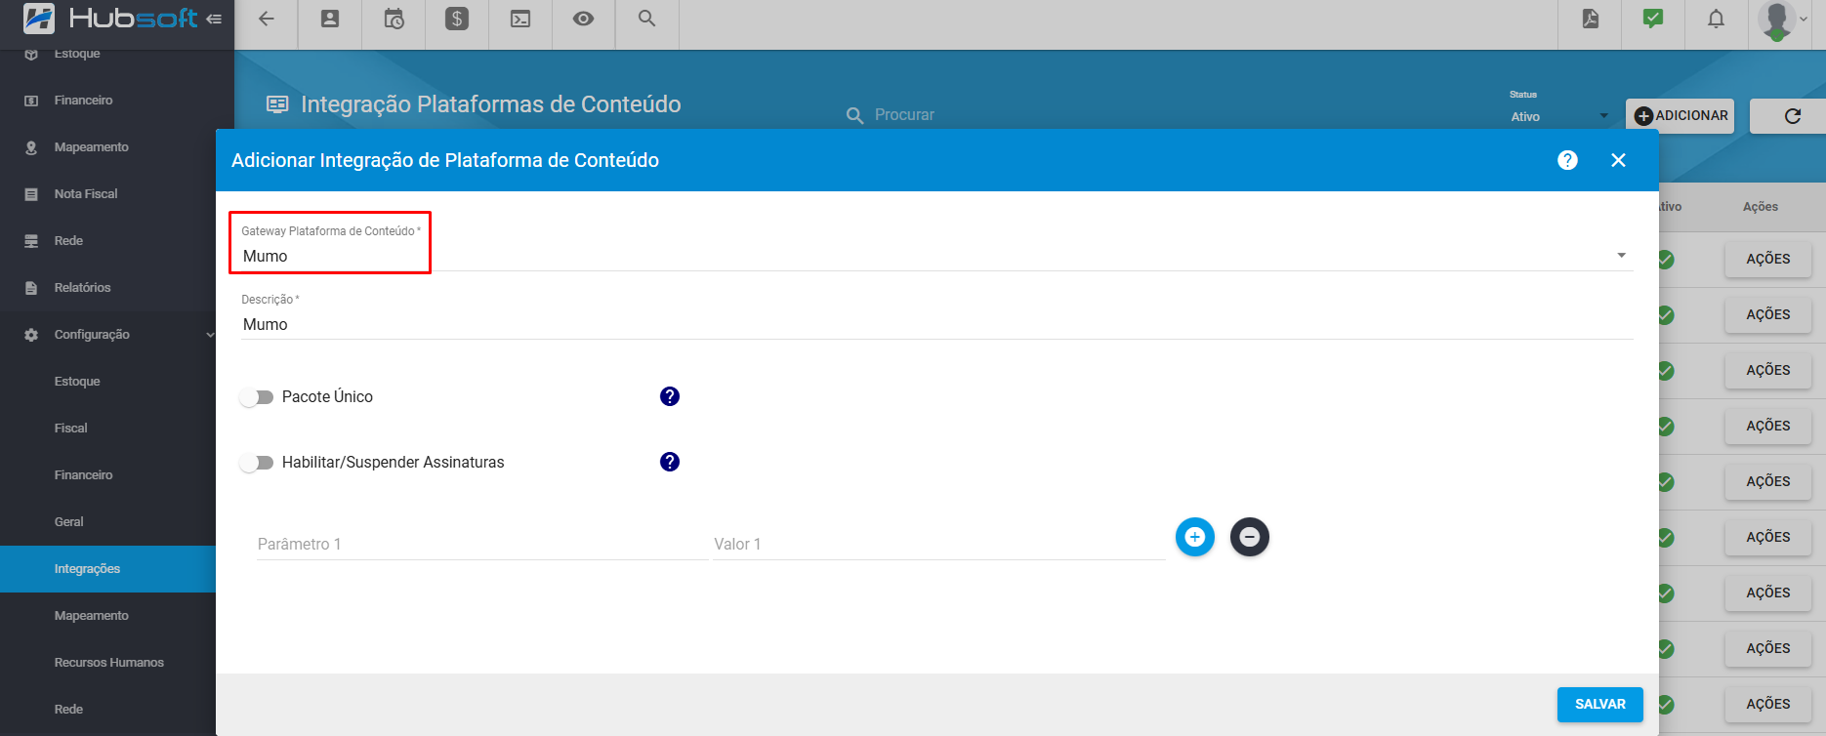Open the dollar sign financial icon
This screenshot has width=1826, height=736.
(x=457, y=19)
